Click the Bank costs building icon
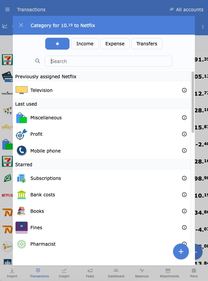The height and width of the screenshot is (281, 208). (x=21, y=195)
